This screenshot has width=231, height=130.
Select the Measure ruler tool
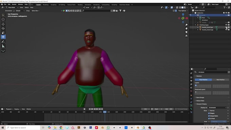[x=3, y=46]
